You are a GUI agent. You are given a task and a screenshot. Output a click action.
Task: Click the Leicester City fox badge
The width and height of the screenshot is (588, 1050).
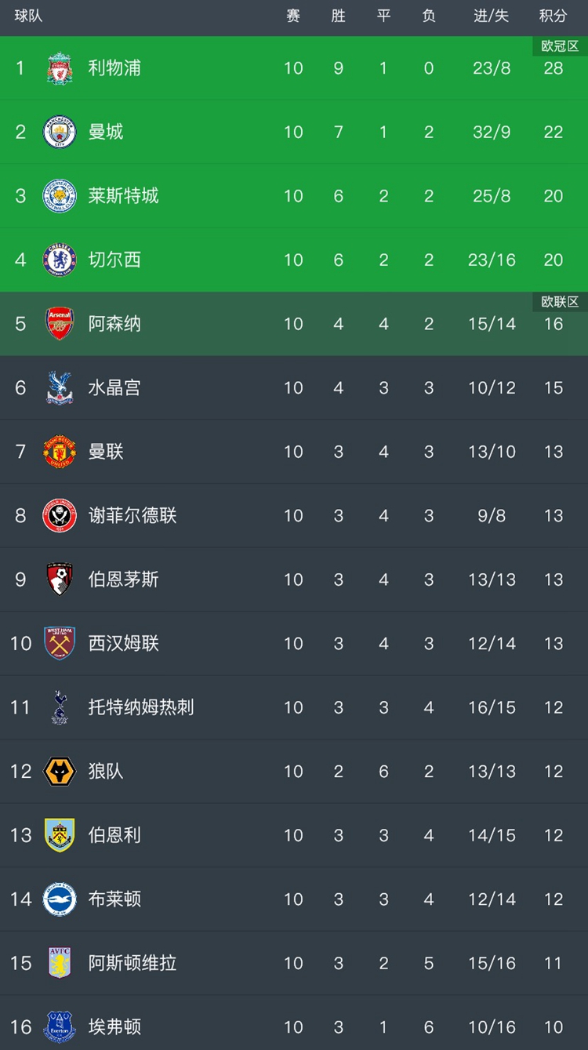59,196
